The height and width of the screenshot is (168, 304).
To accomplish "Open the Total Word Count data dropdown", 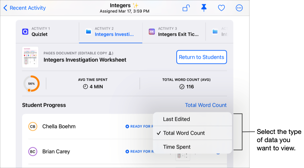I will 206,105.
